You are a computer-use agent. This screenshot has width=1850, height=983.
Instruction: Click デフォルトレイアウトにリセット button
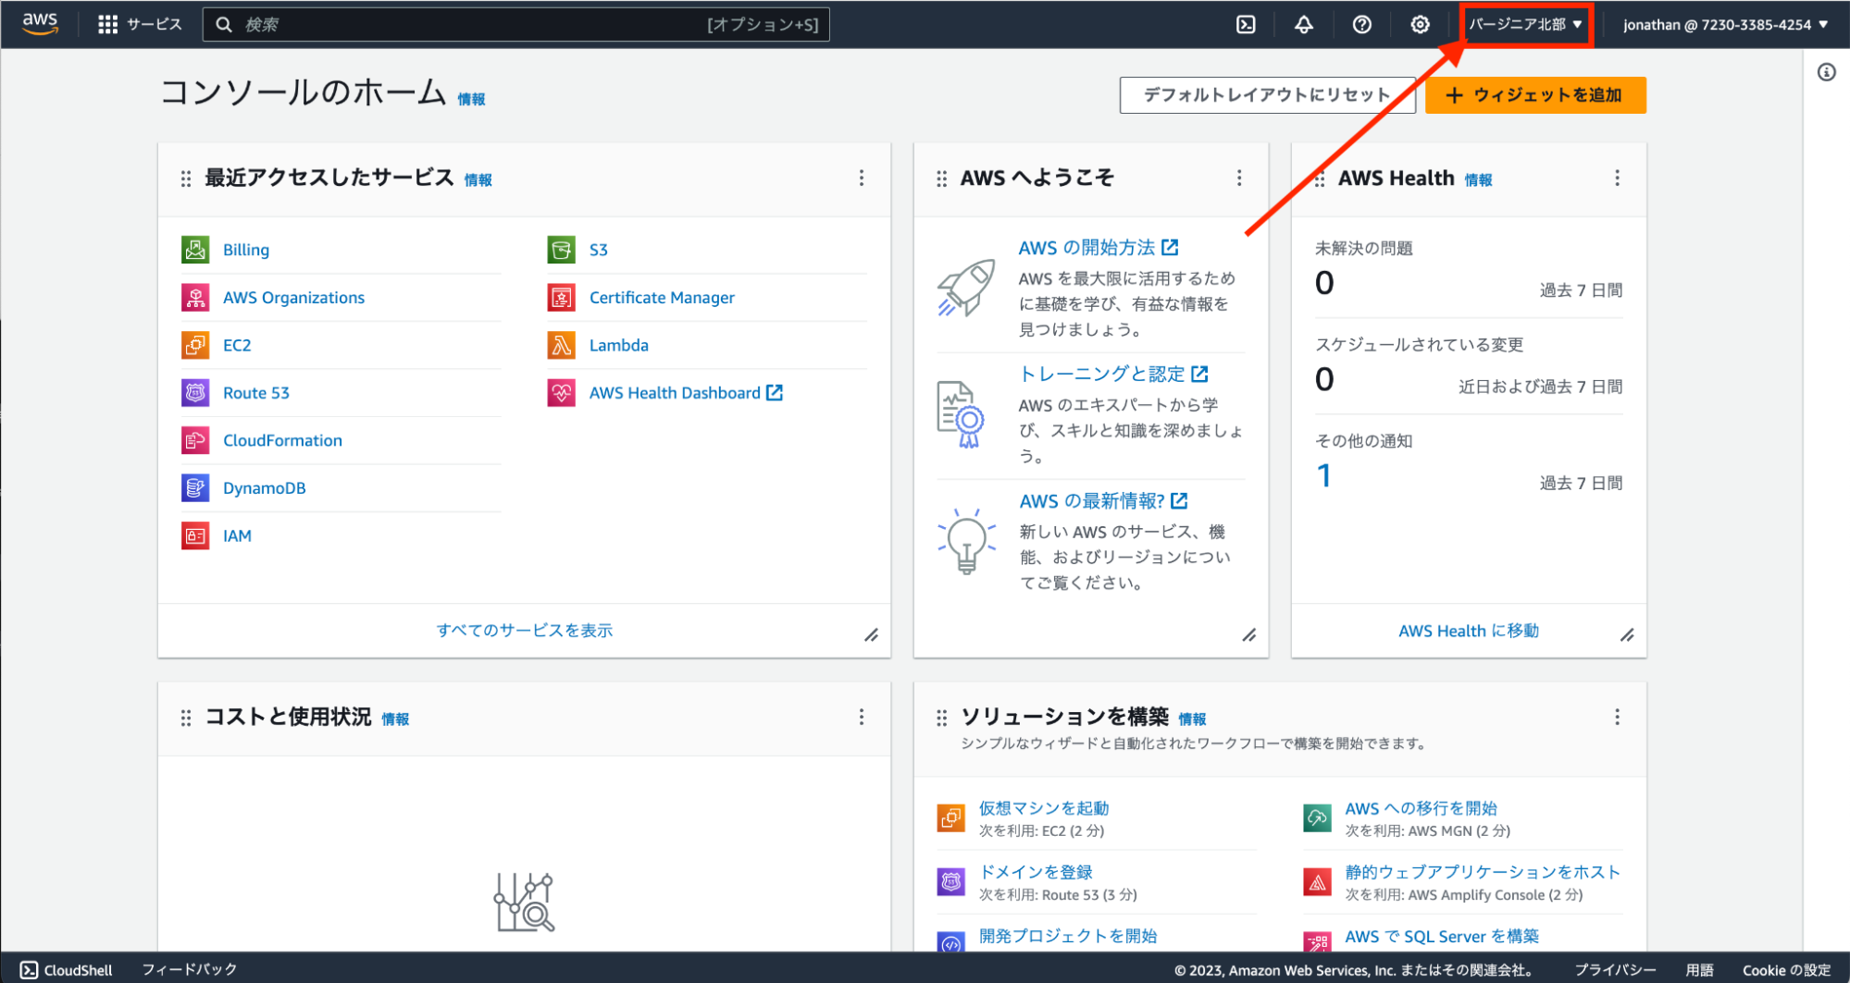click(1267, 94)
